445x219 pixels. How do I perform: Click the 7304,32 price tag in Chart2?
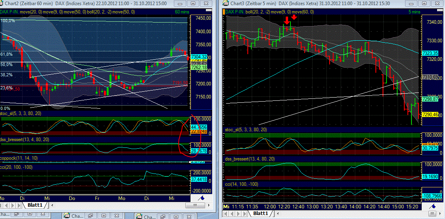pos(199,56)
